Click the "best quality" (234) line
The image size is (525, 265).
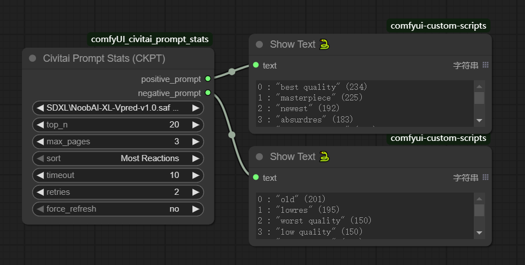(312, 87)
